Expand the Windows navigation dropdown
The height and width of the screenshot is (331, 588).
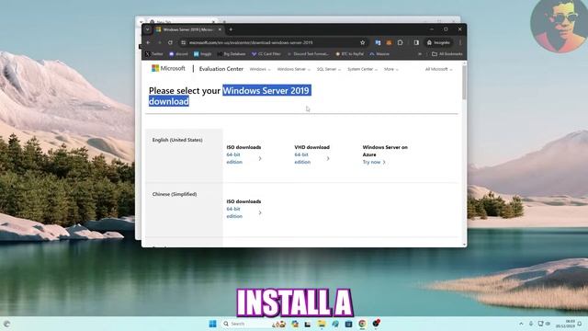pyautogui.click(x=259, y=70)
